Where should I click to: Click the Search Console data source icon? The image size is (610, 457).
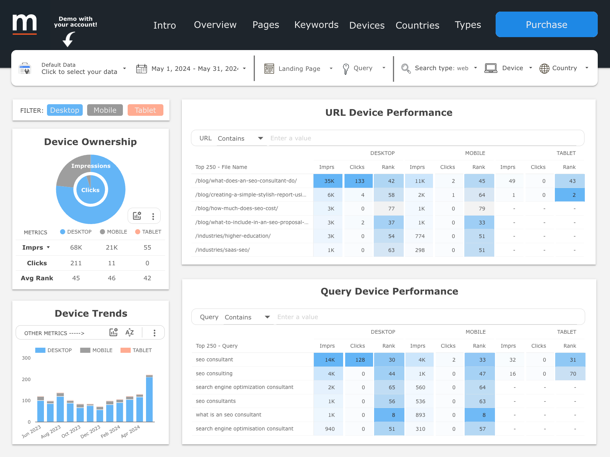25,68
